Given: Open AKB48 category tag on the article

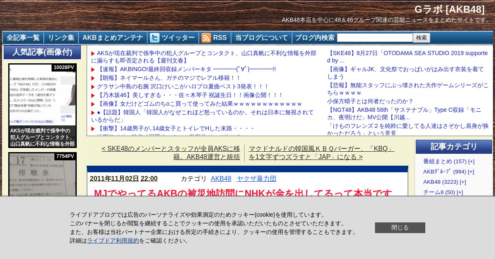Looking at the screenshot, I should (221, 178).
